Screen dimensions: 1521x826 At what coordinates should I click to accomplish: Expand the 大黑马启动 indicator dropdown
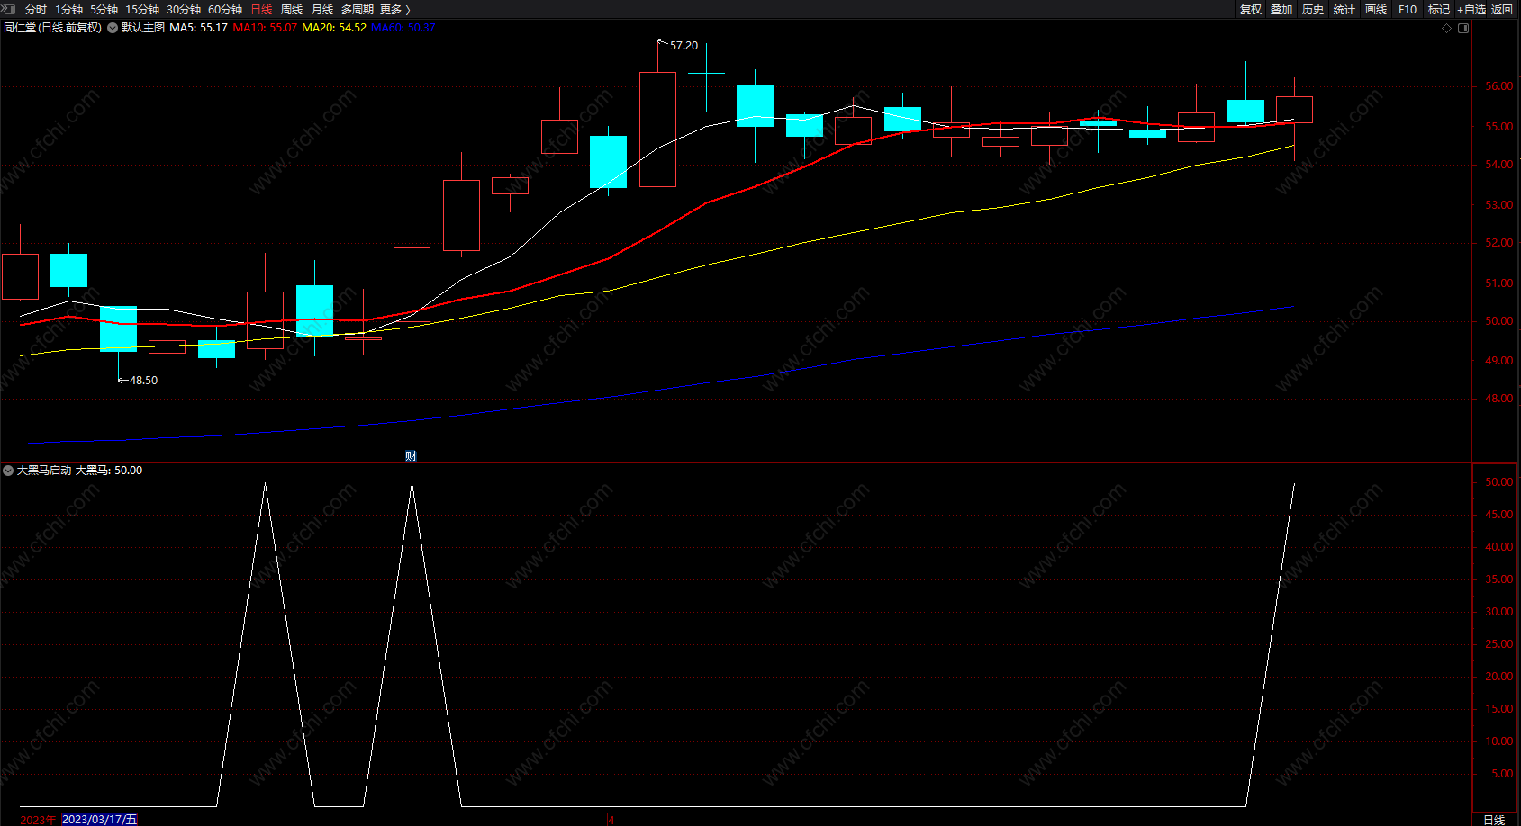[8, 471]
